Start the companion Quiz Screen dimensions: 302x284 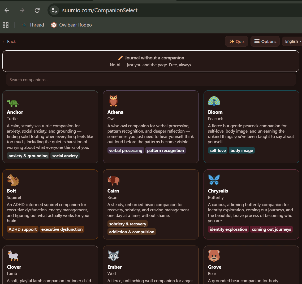[236, 41]
